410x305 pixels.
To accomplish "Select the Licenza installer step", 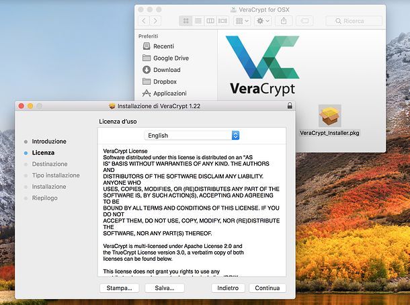I will (43, 152).
